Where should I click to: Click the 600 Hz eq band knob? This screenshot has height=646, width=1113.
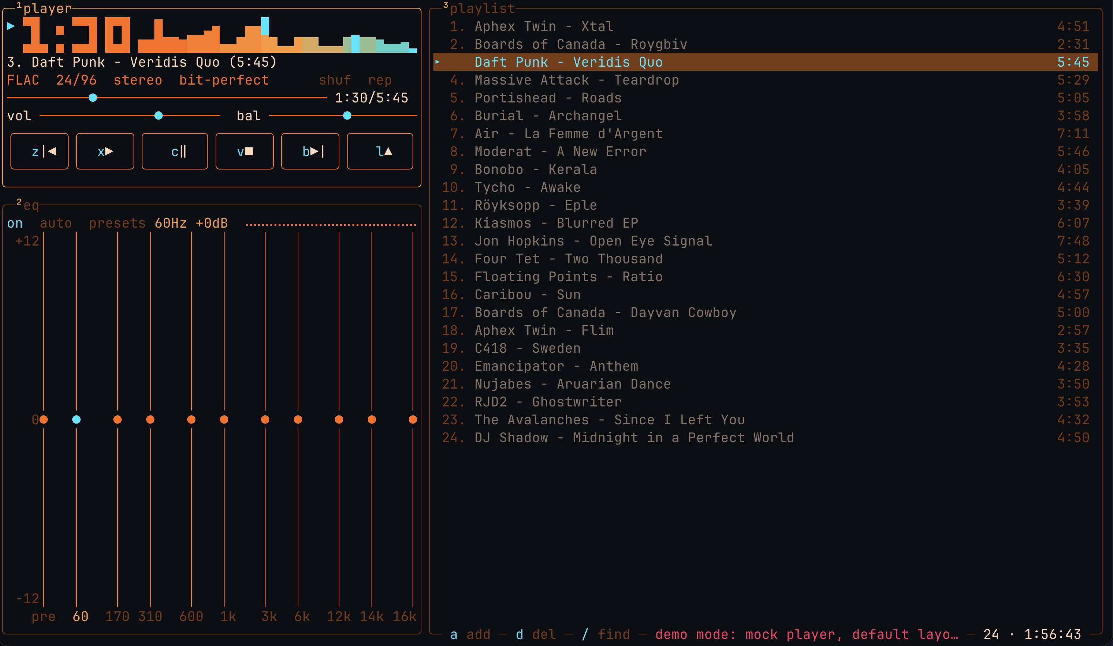[x=191, y=419]
